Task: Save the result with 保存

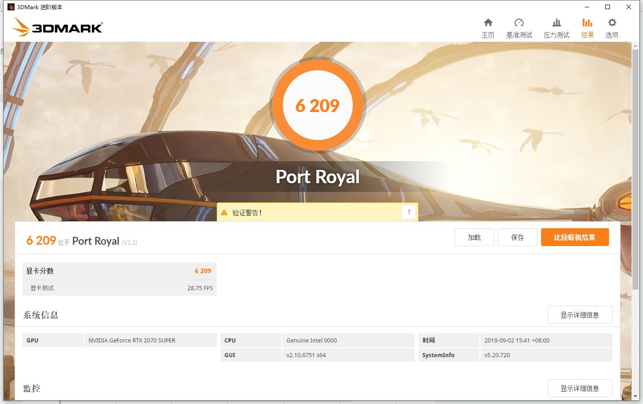Action: pyautogui.click(x=517, y=237)
